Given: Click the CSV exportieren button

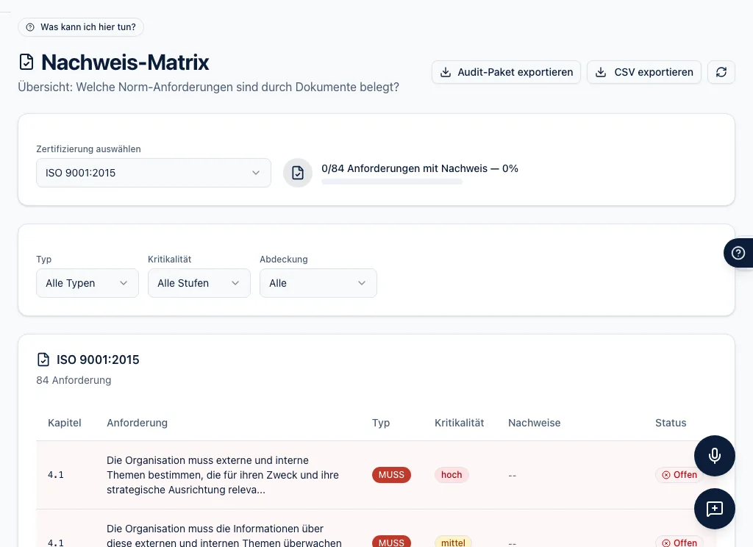Looking at the screenshot, I should (644, 72).
